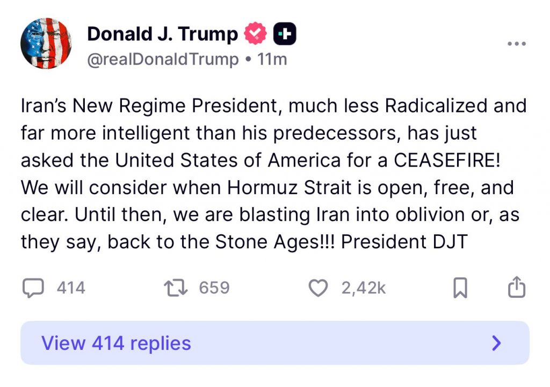Click the View 414 replies button text
The height and width of the screenshot is (387, 550).
[116, 343]
